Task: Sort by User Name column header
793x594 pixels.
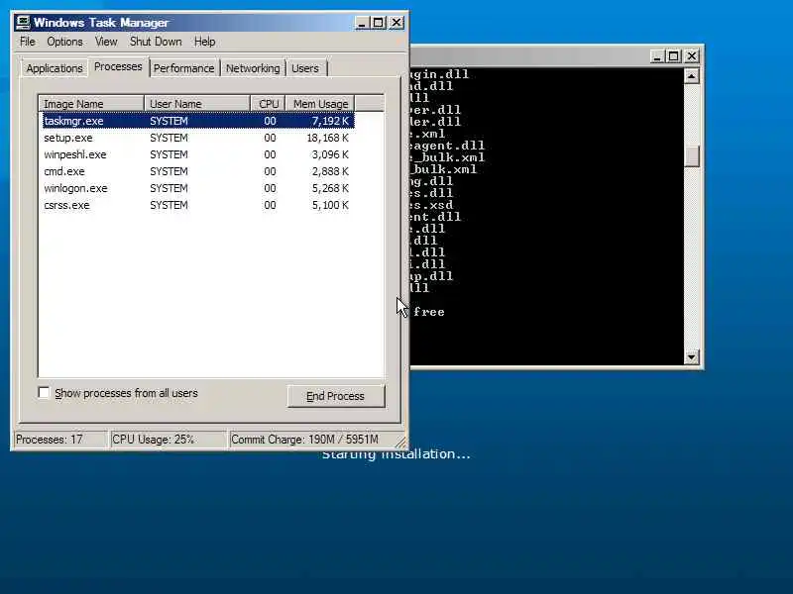Action: (197, 104)
